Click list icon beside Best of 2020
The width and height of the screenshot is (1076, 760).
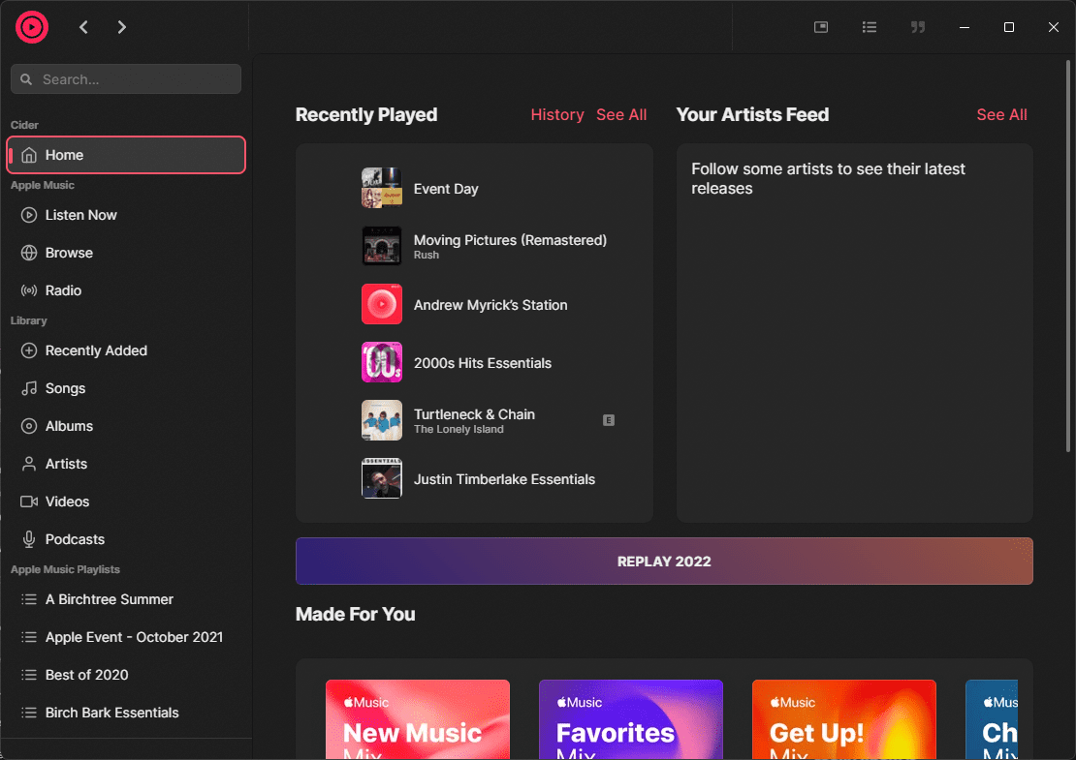point(29,675)
